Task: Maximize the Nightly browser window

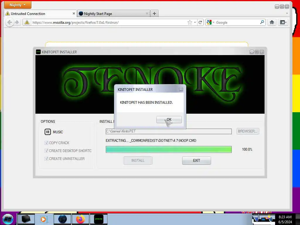Action: click(x=282, y=7)
